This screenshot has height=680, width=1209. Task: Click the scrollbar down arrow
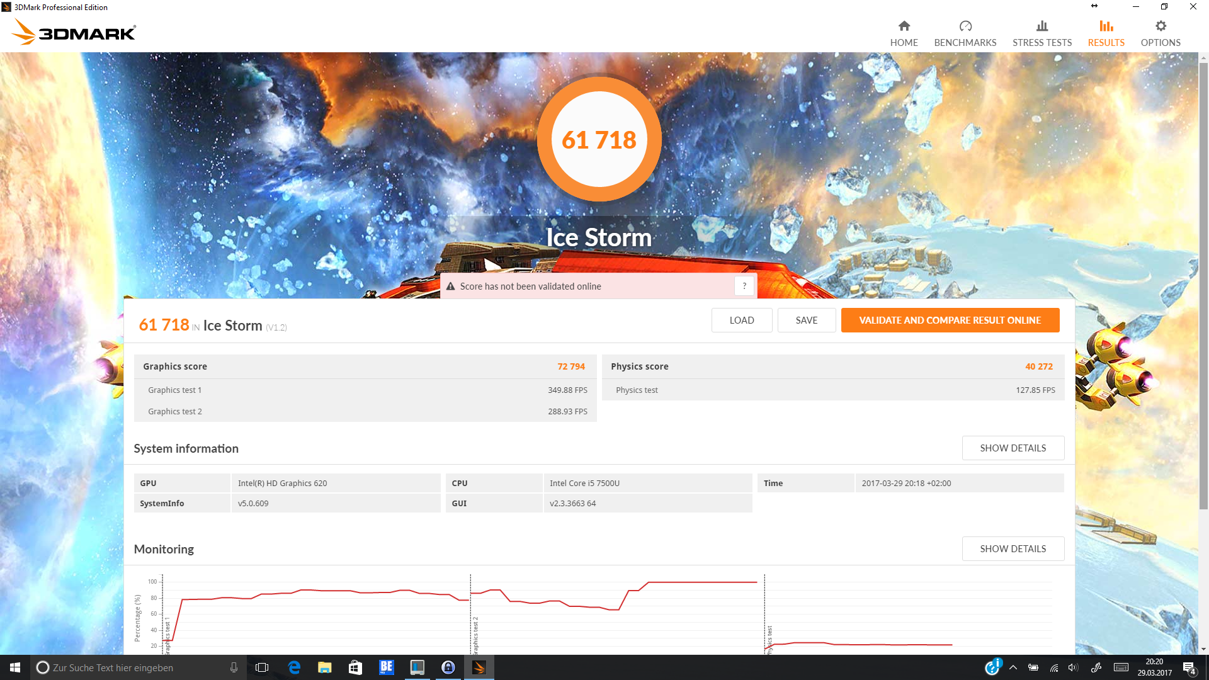[1203, 649]
